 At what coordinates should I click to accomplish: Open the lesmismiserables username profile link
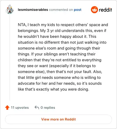click(x=33, y=10)
